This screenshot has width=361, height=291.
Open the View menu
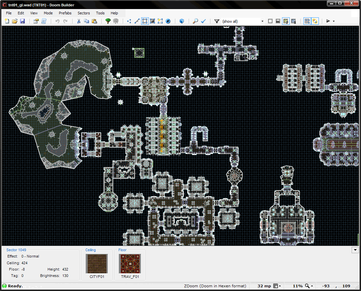pos(34,13)
